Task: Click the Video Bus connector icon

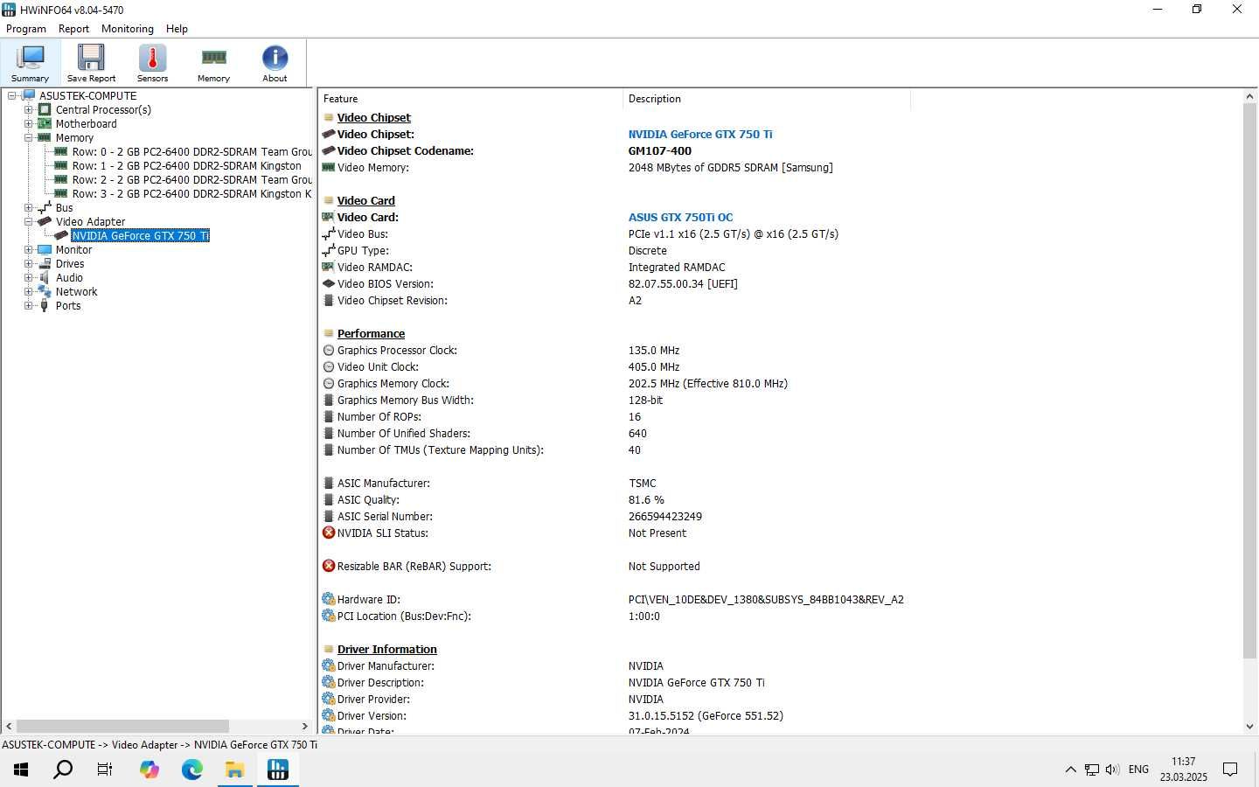Action: (x=329, y=233)
